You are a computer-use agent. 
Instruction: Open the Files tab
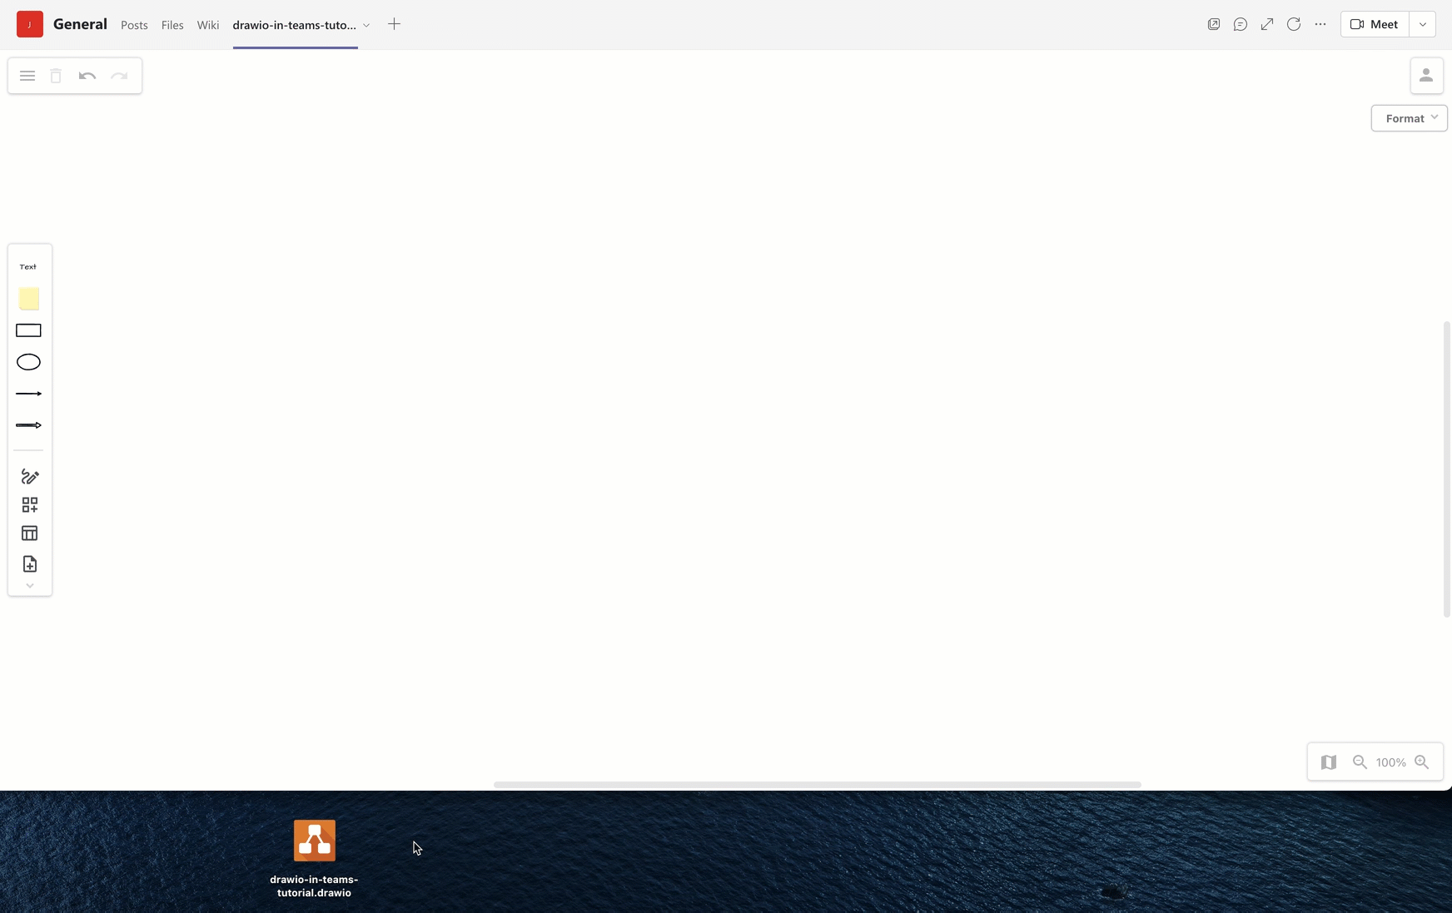pos(172,25)
